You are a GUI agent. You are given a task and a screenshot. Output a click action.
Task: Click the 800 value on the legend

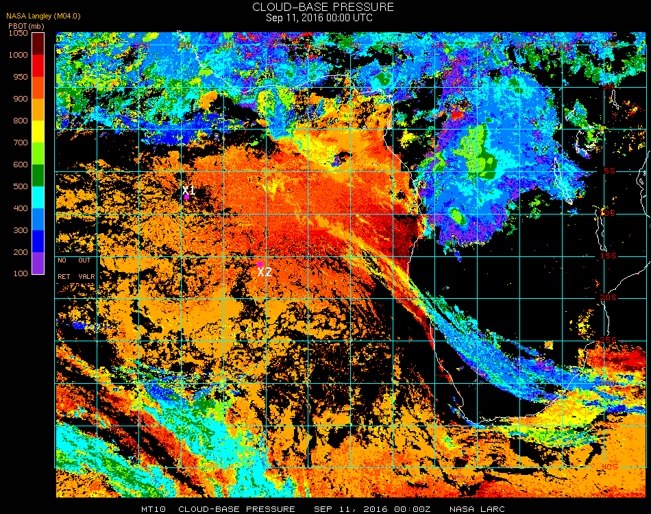(x=21, y=121)
